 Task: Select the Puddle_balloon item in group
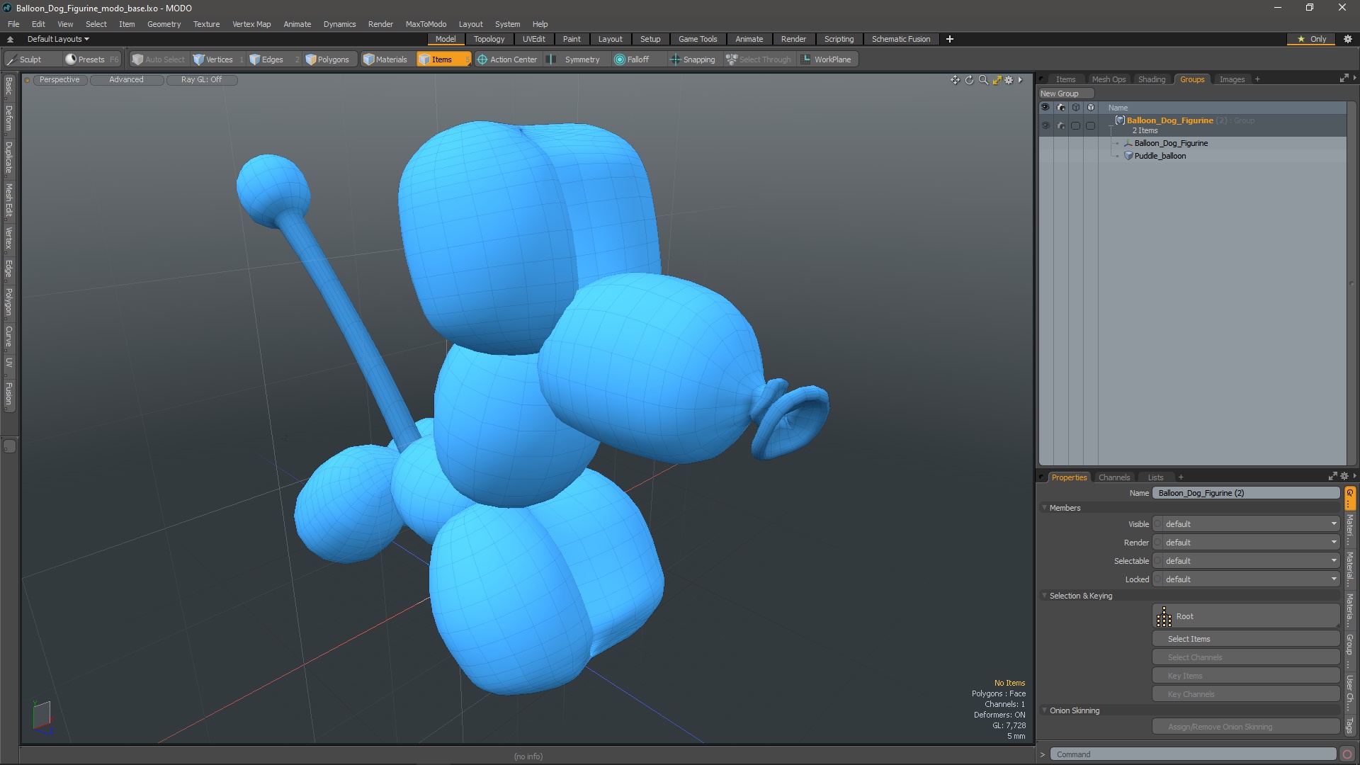1160,156
